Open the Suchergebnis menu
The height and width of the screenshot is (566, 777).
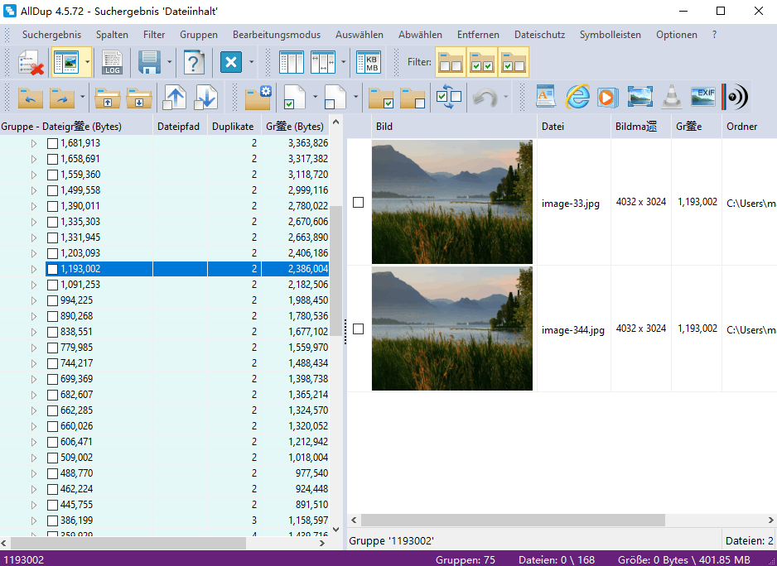(x=51, y=35)
